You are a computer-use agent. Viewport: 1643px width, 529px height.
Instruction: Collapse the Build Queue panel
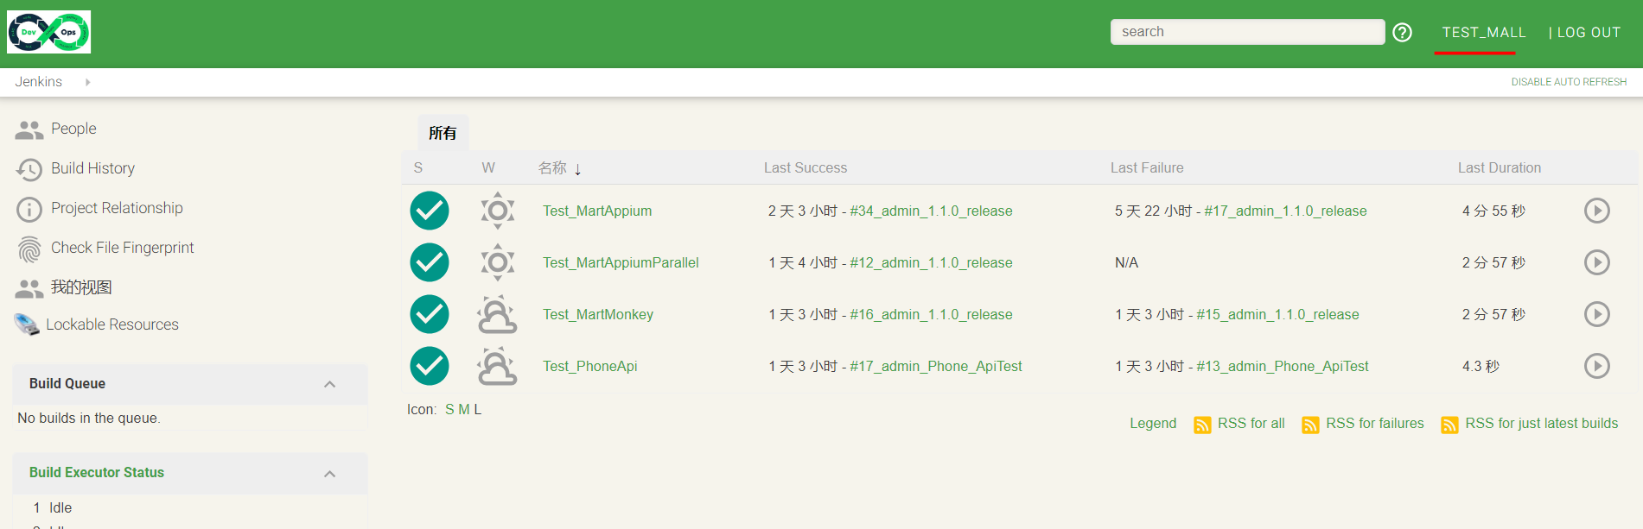(329, 384)
